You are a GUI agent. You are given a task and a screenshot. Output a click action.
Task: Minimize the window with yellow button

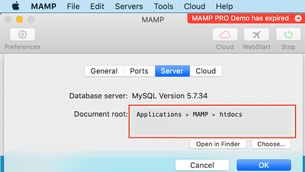(x=19, y=19)
